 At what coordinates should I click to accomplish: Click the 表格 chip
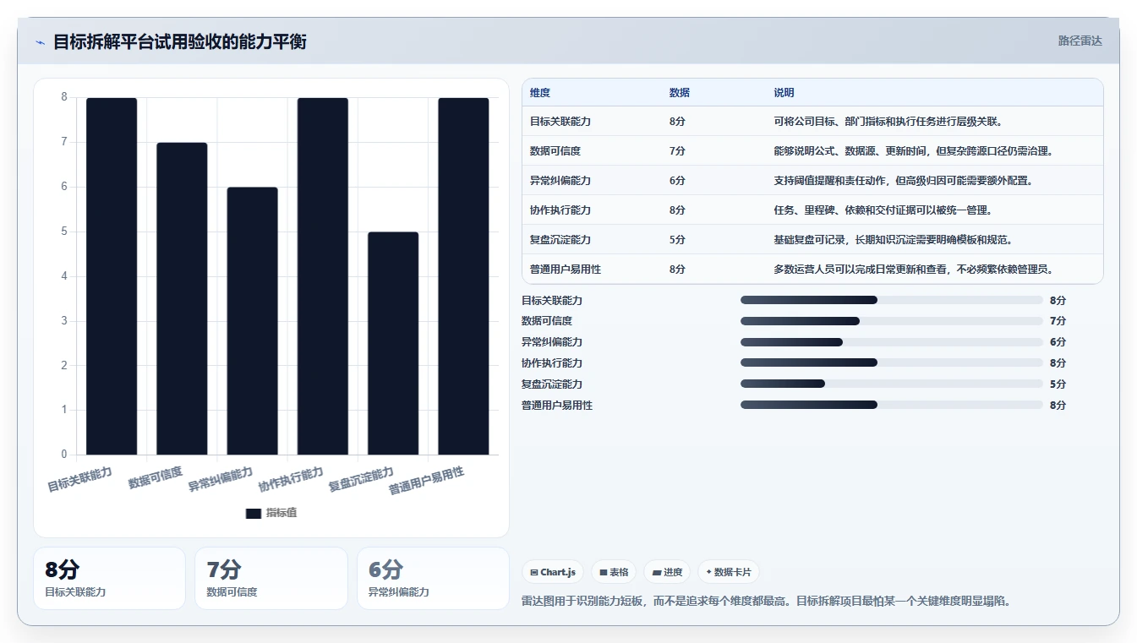[614, 572]
